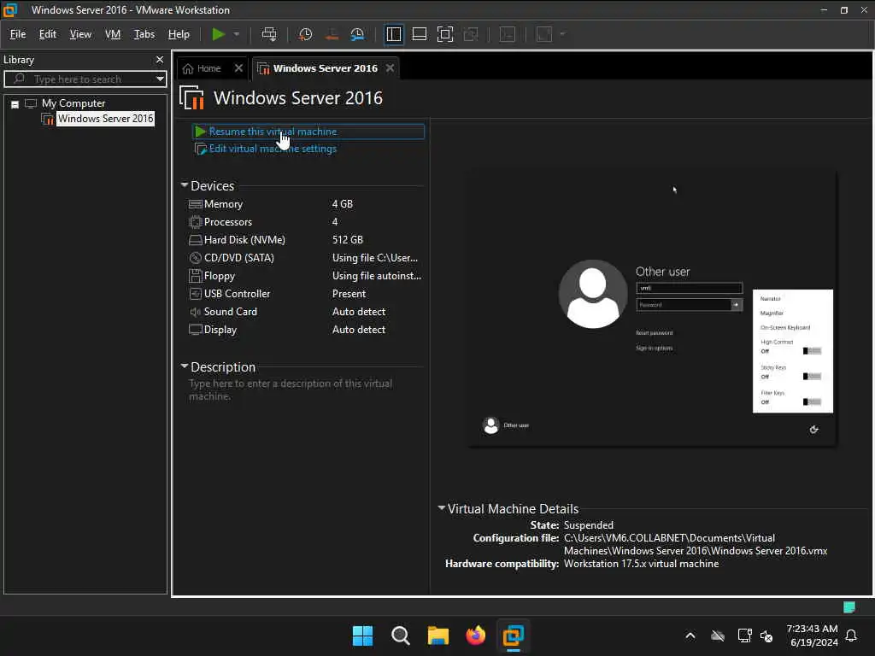Click the Hard Disk drive icon

(x=196, y=240)
